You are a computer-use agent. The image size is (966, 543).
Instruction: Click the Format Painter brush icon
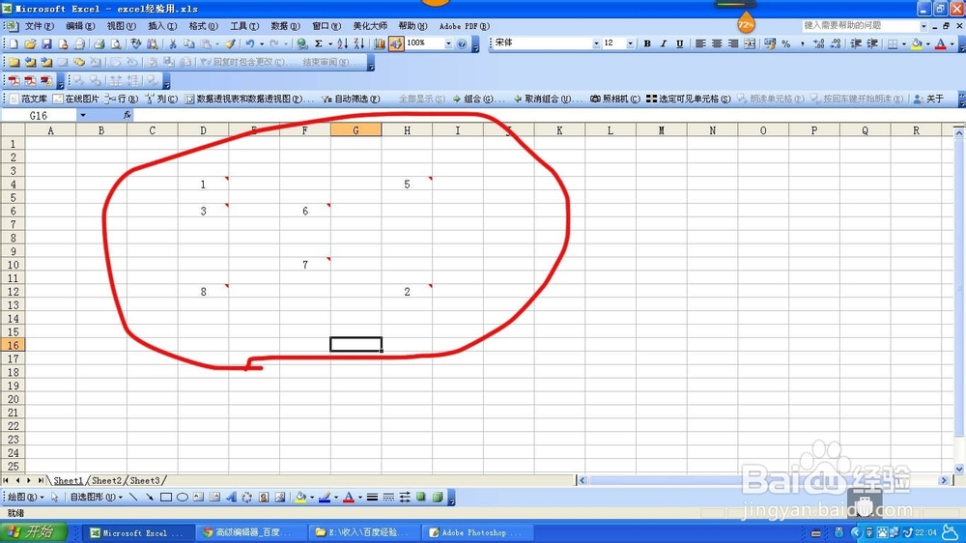coord(230,43)
